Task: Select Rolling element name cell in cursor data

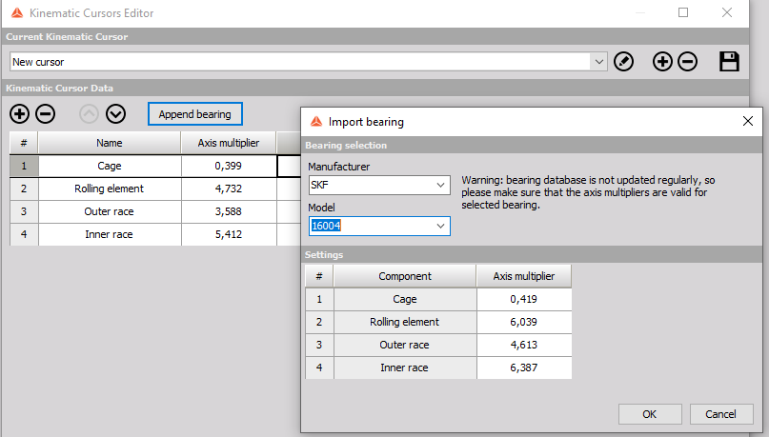Action: [110, 189]
